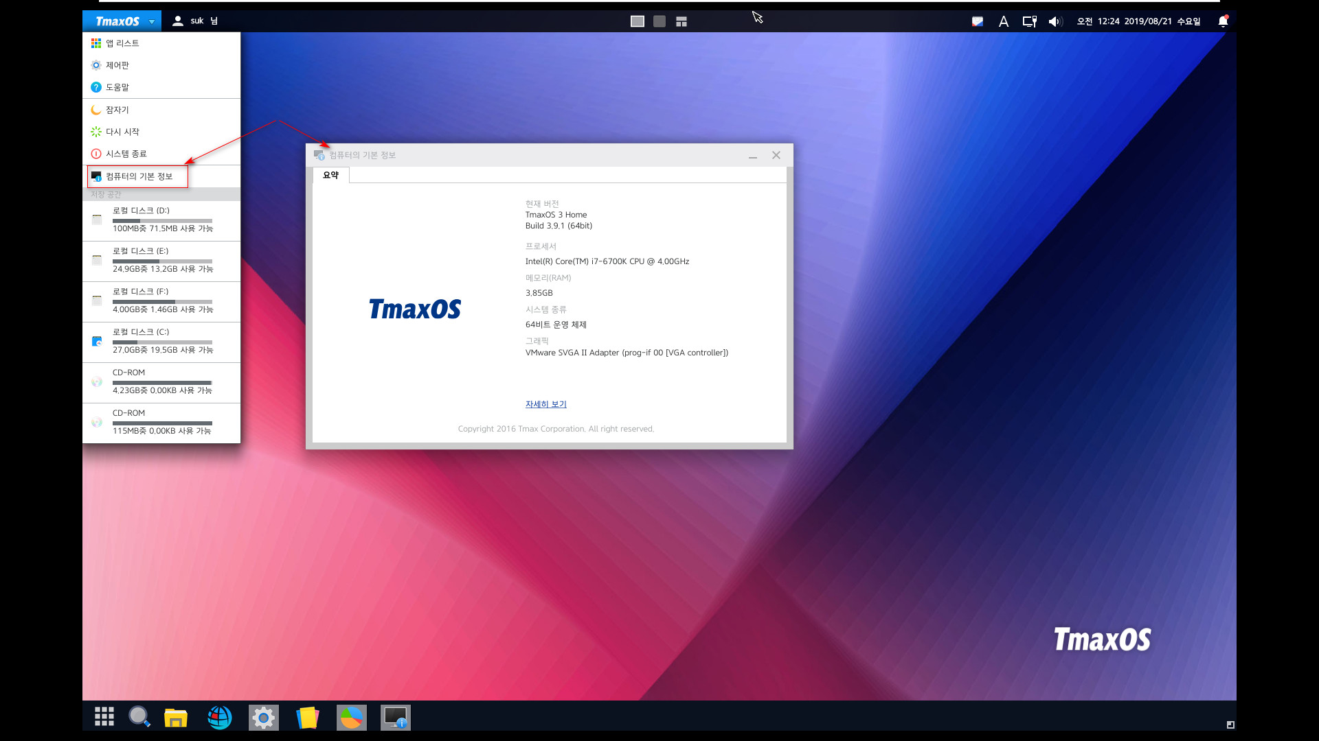Open the network display tray icon

[x=1029, y=21]
